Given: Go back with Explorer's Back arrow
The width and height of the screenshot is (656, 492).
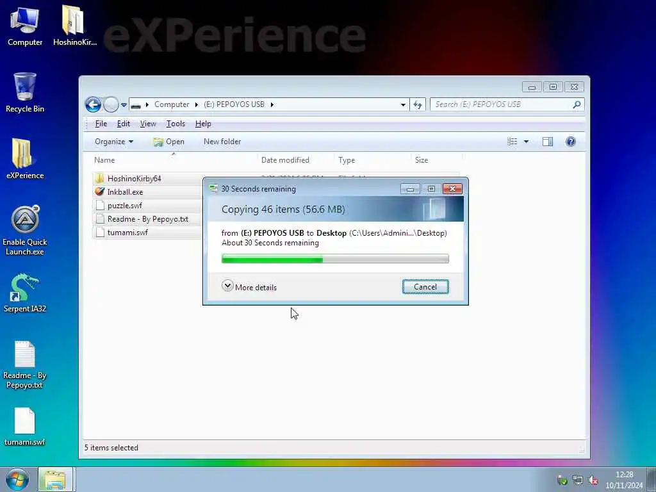Looking at the screenshot, I should point(93,104).
